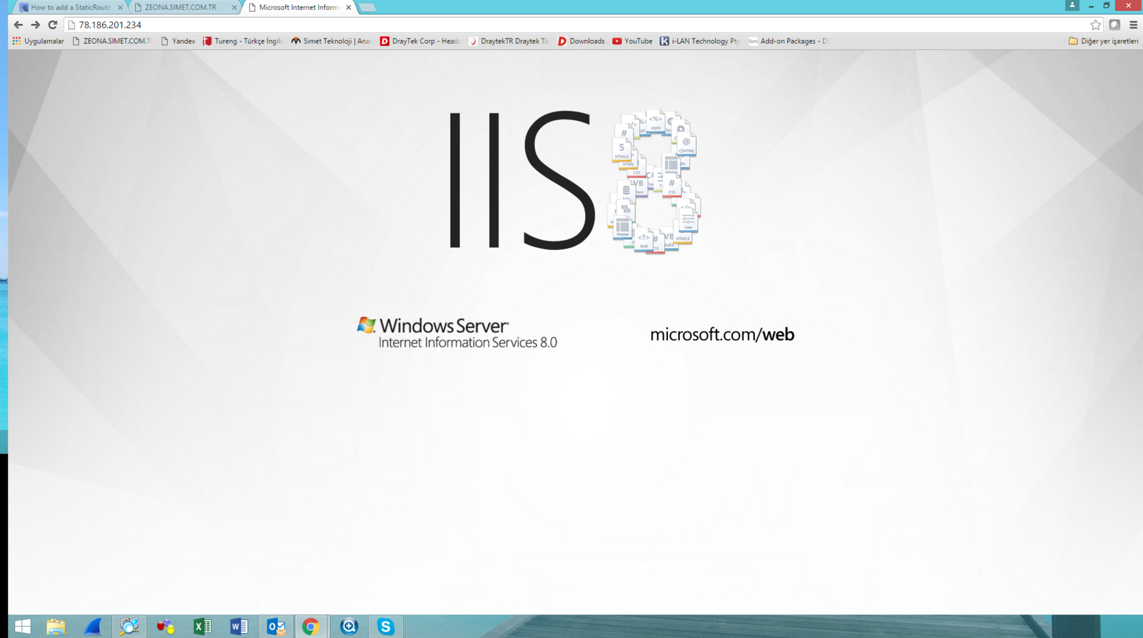Image resolution: width=1143 pixels, height=638 pixels.
Task: Open a new tab
Action: tap(367, 7)
